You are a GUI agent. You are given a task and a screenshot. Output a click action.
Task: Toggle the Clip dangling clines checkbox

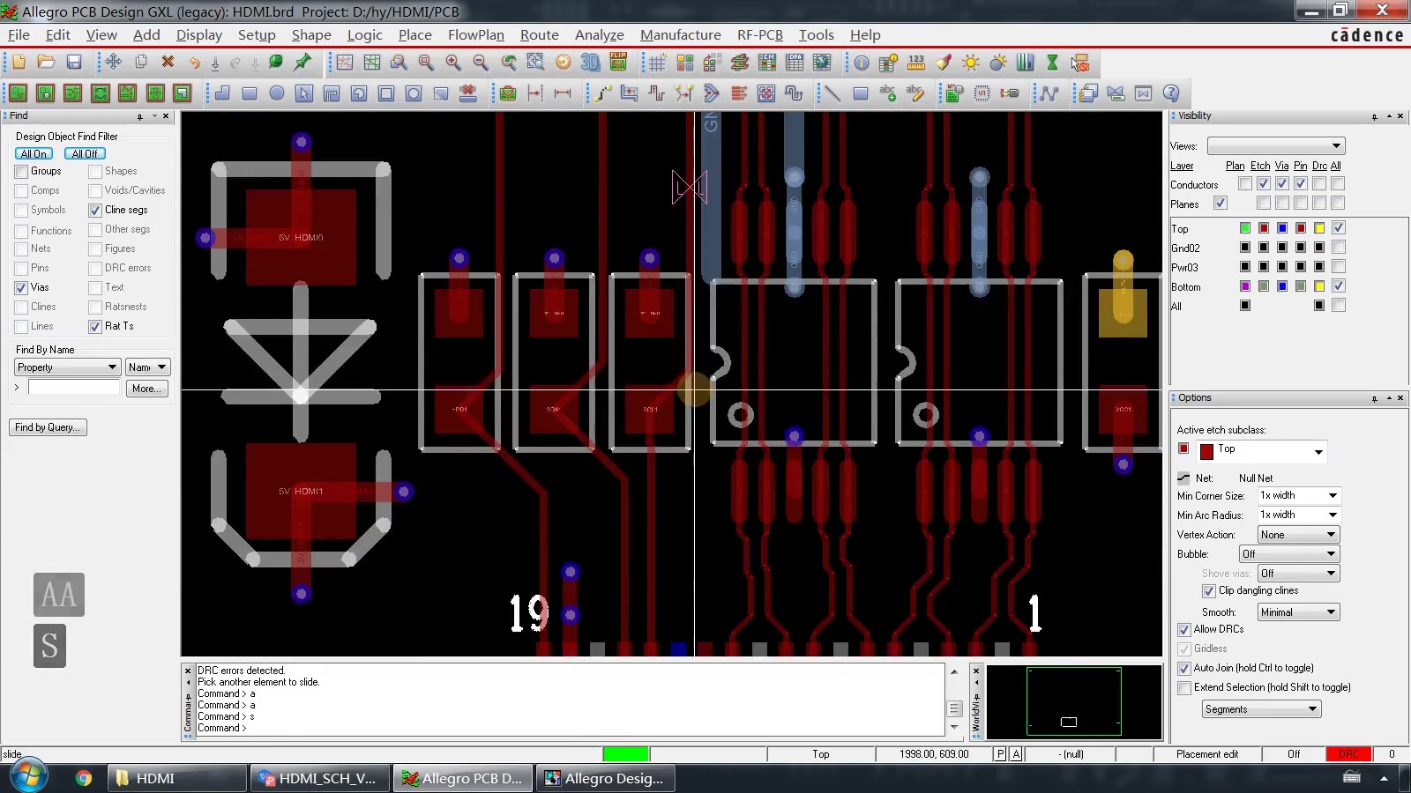coord(1209,591)
